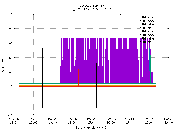Click the yellow NPD1 start legend line
Image resolution: width=174 pixels, height=130 pixels.
pyautogui.click(x=162, y=31)
